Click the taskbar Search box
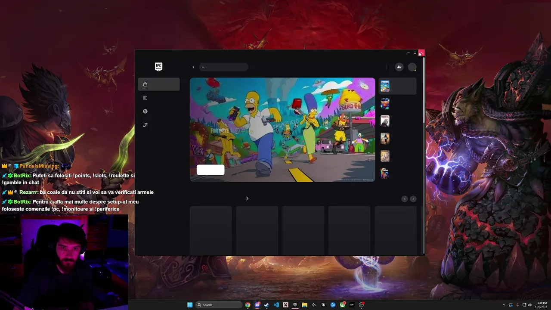 point(219,305)
